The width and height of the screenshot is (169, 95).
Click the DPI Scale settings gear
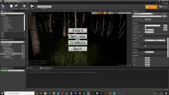pyautogui.click(x=130, y=65)
